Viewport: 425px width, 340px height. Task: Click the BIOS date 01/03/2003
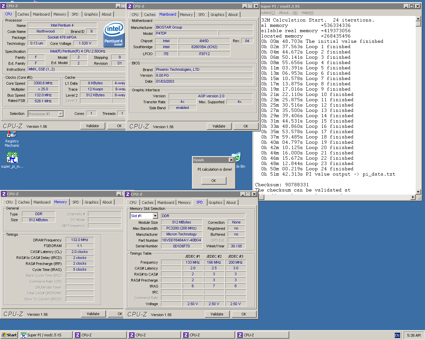coord(204,81)
